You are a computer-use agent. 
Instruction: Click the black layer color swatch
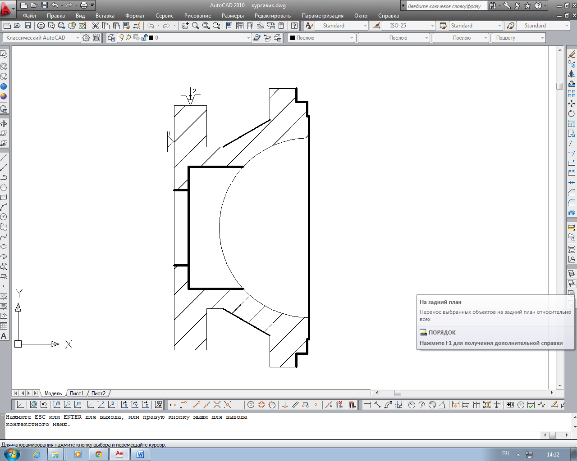point(151,38)
